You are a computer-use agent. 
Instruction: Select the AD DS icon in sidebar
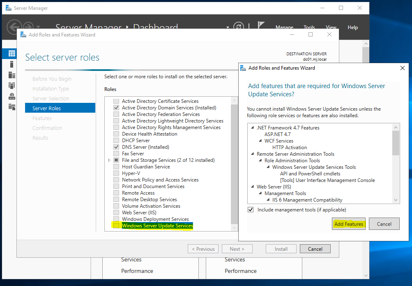tap(12, 86)
